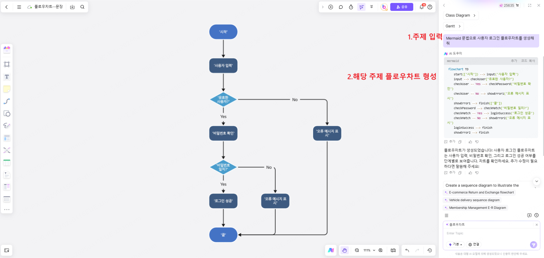This screenshot has height=258, width=544.
Task: Open the kanban board tool
Action: click(7, 187)
